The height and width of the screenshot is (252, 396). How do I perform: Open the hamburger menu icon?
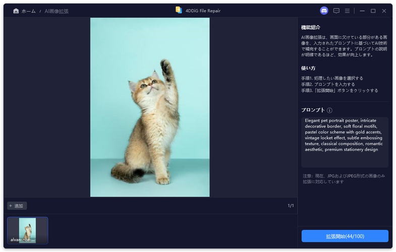(347, 11)
